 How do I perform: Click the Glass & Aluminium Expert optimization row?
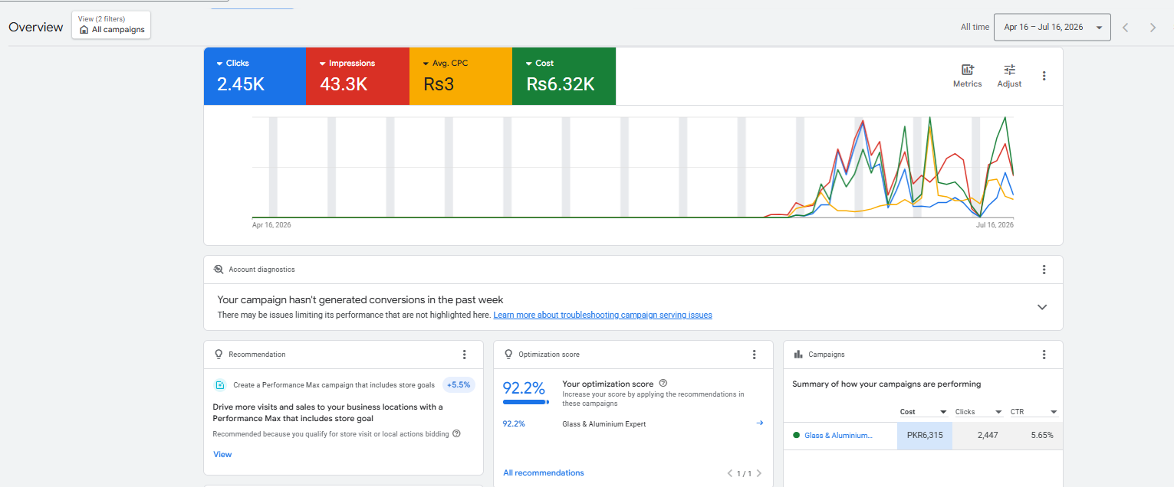tap(633, 423)
